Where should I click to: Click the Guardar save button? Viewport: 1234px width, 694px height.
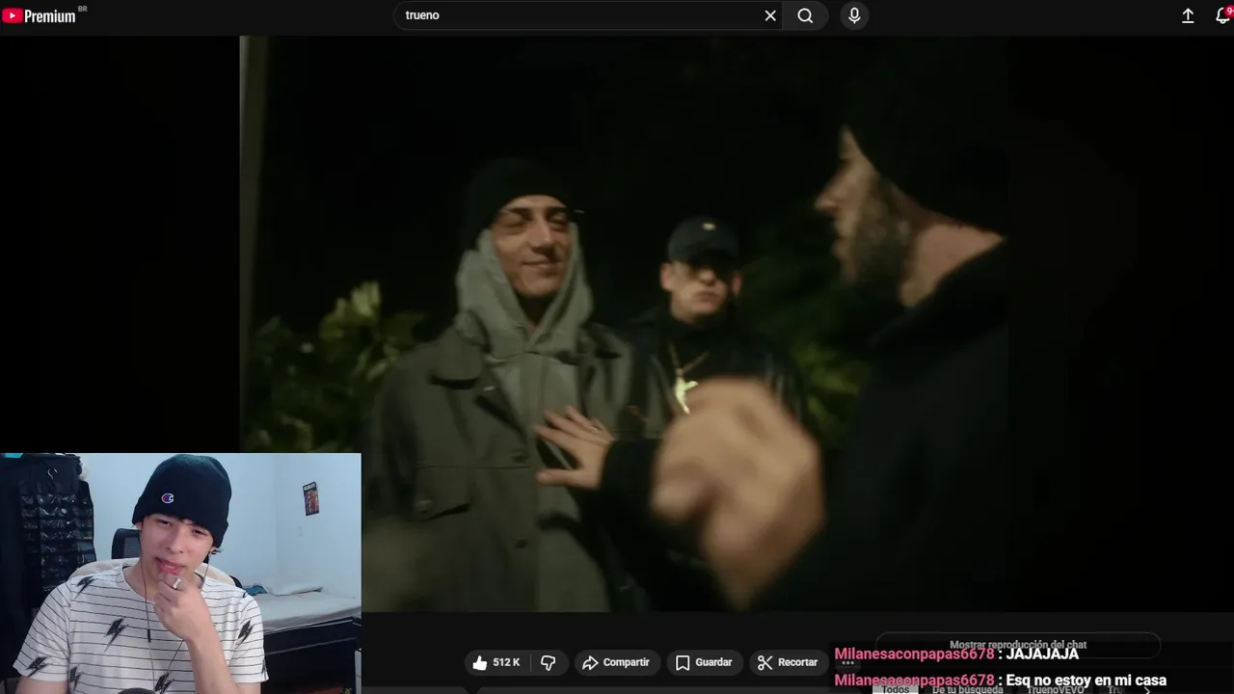pos(704,662)
